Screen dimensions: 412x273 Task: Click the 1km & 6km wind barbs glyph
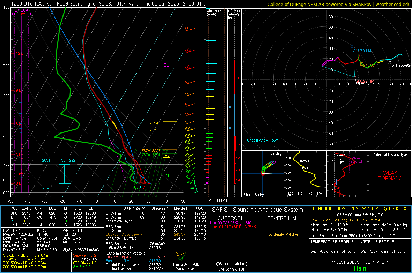(181, 256)
